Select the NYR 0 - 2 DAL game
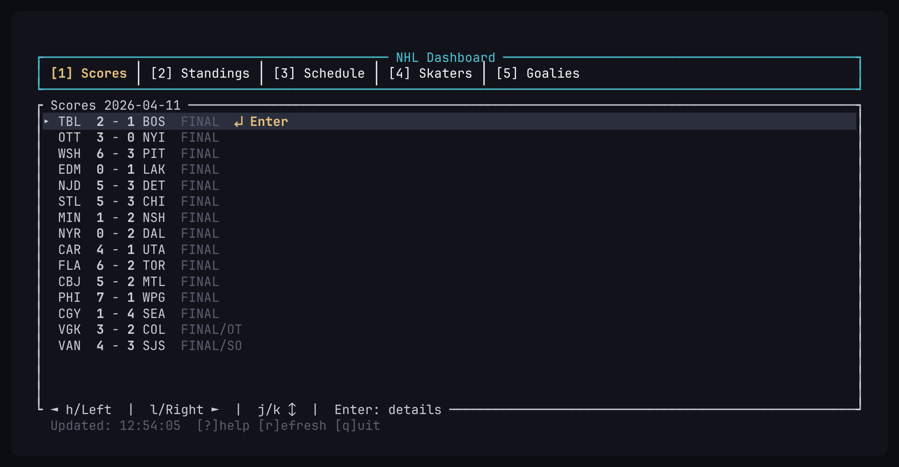This screenshot has height=467, width=899. tap(449, 233)
